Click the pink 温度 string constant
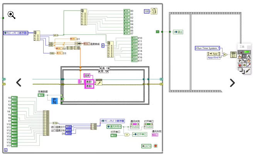253x163 pixels. tap(87, 75)
